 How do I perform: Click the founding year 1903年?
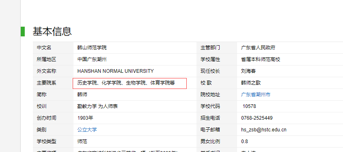[x=85, y=118]
